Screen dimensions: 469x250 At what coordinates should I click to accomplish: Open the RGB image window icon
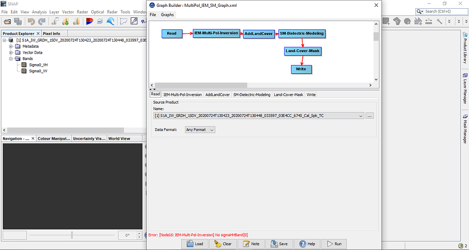89,21
